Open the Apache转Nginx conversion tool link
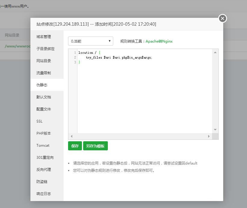Viewport: 247px width, 208px height. pos(159,41)
